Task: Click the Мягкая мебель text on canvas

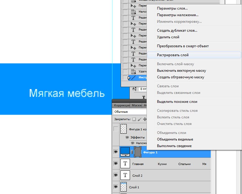Action: pos(67,93)
